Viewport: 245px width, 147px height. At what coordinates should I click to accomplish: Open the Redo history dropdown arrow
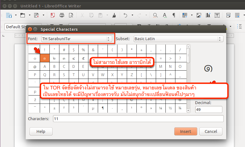[146, 15]
